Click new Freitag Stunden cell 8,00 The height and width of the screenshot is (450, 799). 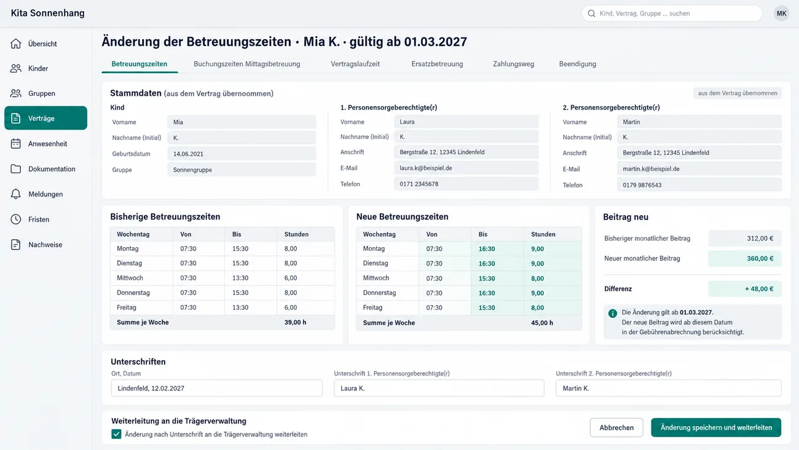point(553,308)
